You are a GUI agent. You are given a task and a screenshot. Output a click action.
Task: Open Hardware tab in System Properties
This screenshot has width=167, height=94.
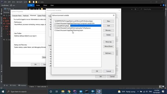tap(26, 16)
